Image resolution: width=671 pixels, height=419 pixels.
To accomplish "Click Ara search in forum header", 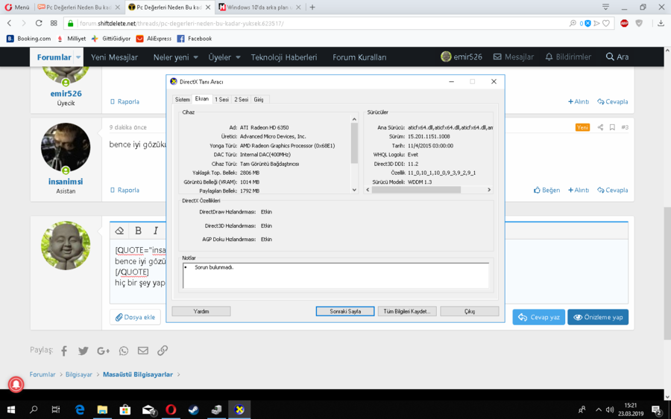I will [617, 57].
